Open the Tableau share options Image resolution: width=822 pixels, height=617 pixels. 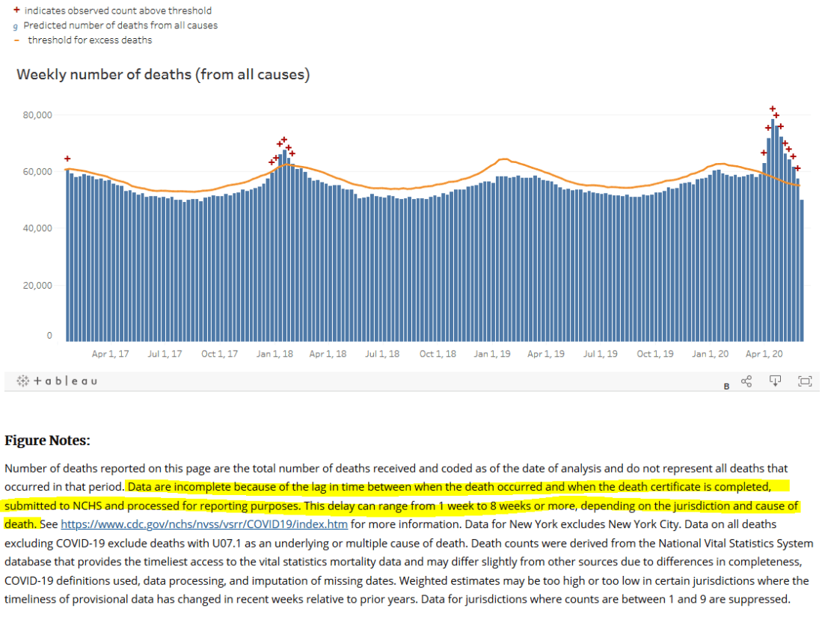(746, 381)
